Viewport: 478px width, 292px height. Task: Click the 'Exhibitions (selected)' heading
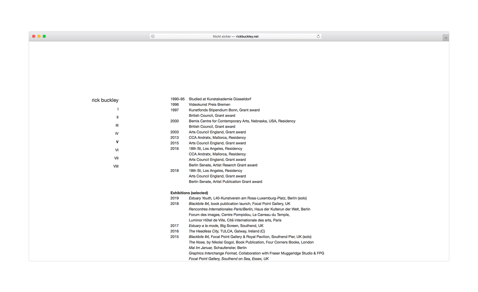189,193
